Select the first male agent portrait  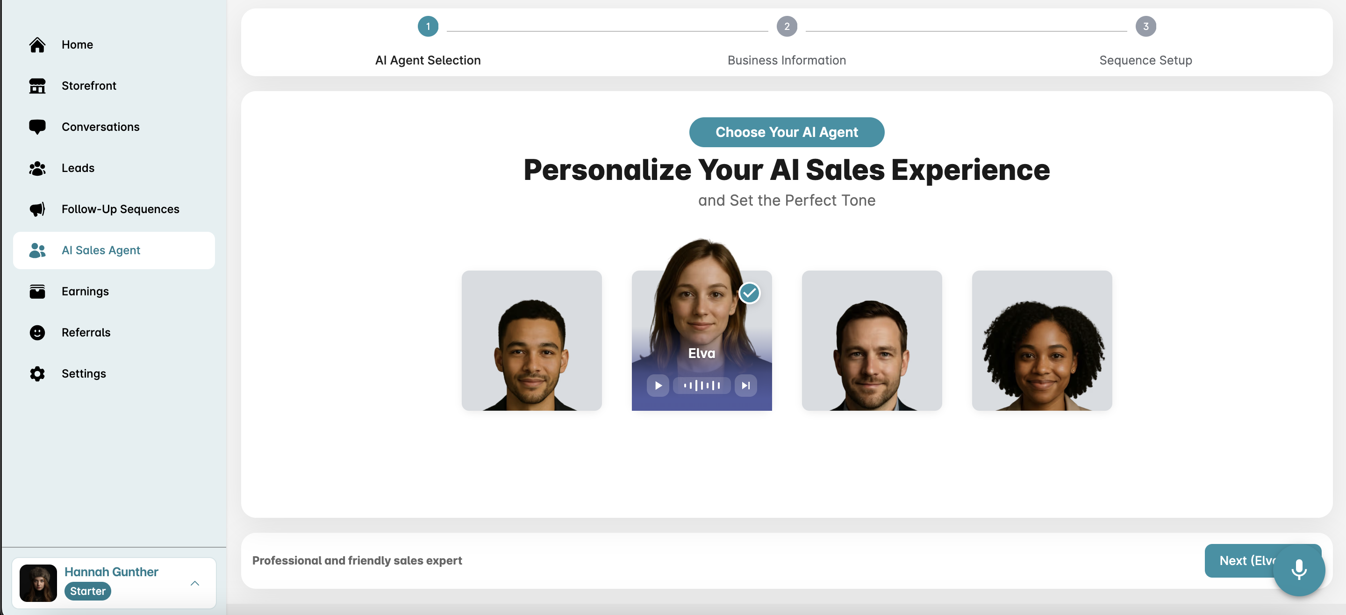pos(531,341)
